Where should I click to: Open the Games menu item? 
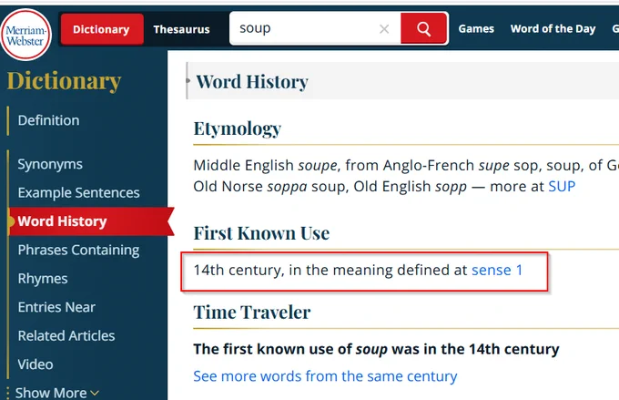pyautogui.click(x=476, y=29)
